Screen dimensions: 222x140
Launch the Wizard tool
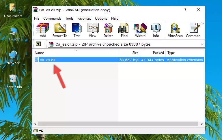coord(140,30)
